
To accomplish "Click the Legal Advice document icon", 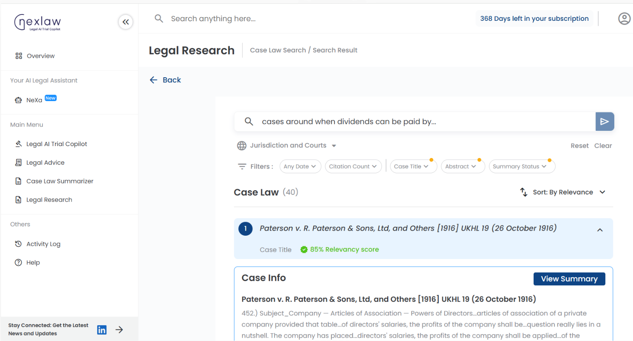I will (x=18, y=163).
